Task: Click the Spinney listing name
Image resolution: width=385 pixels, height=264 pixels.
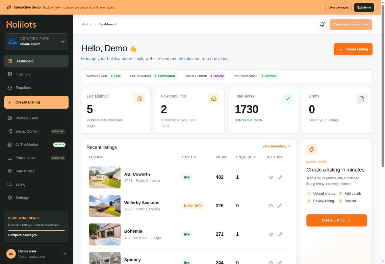Action: [133, 260]
